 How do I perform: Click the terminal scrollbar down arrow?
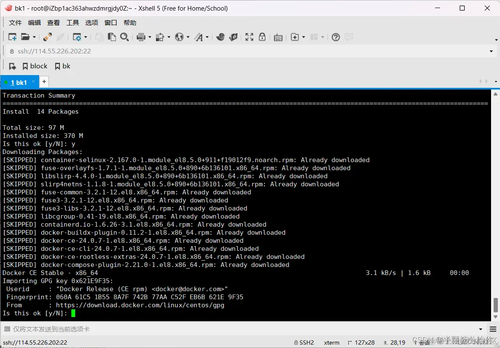click(495, 317)
